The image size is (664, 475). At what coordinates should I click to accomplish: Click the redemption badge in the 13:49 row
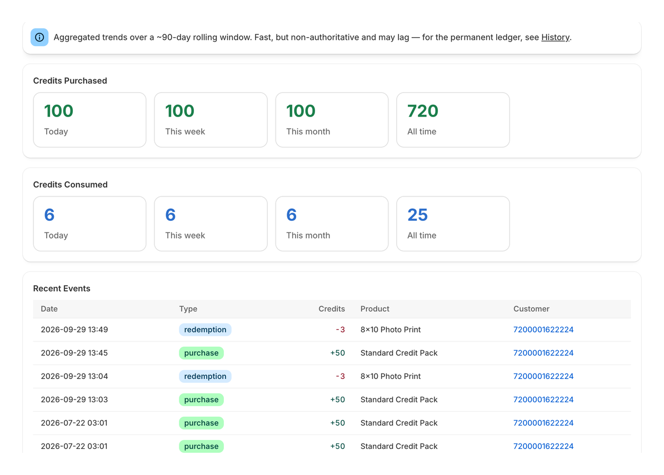pos(205,330)
